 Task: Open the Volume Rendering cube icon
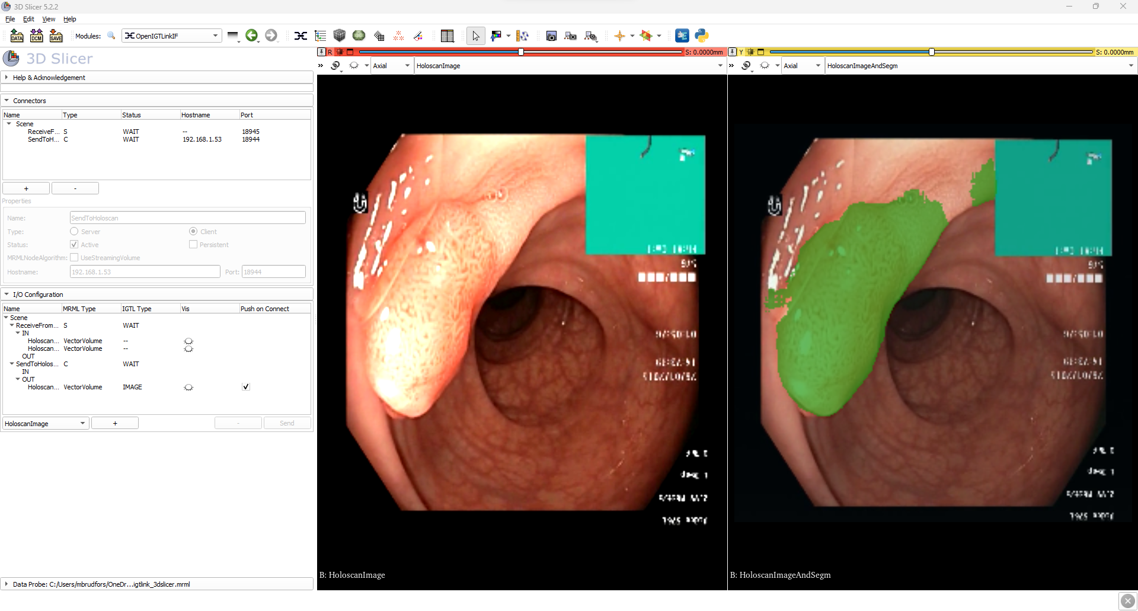click(x=339, y=36)
